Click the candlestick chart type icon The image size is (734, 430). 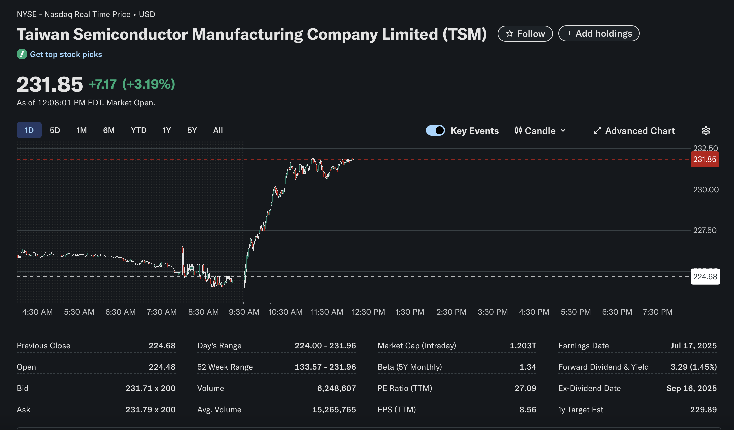click(x=518, y=131)
